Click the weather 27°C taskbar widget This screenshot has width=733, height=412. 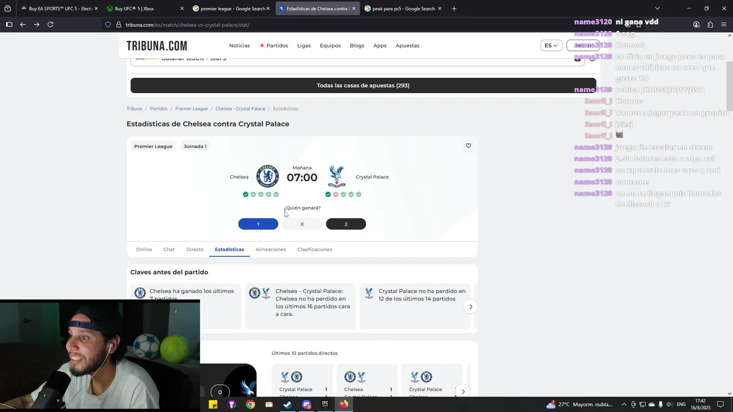(580, 405)
